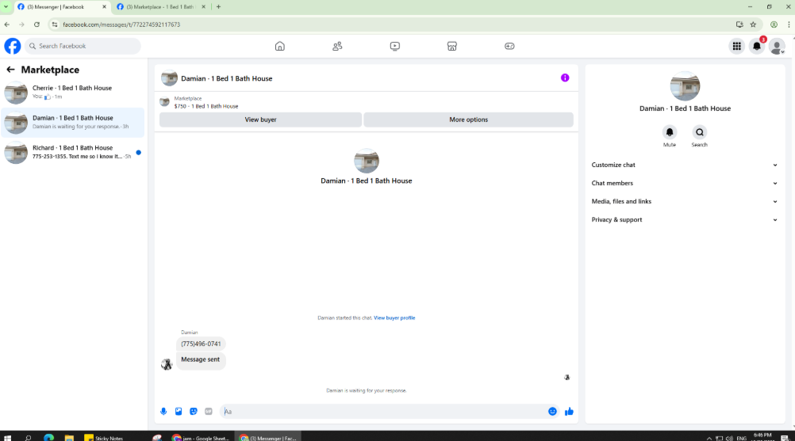This screenshot has height=441, width=795.
Task: Open the Marketplace storefront icon
Action: [x=451, y=46]
